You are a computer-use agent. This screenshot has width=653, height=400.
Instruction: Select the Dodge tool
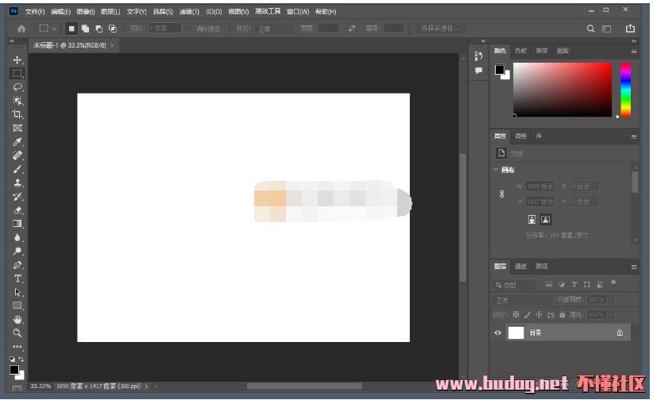pos(17,251)
